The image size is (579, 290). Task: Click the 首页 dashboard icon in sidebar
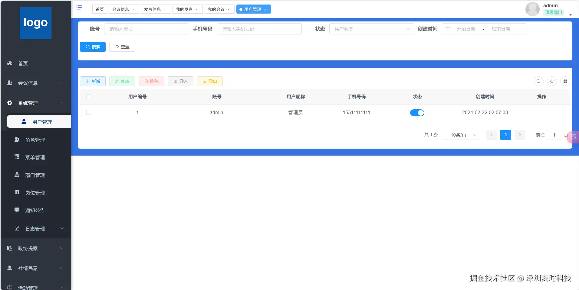click(10, 63)
